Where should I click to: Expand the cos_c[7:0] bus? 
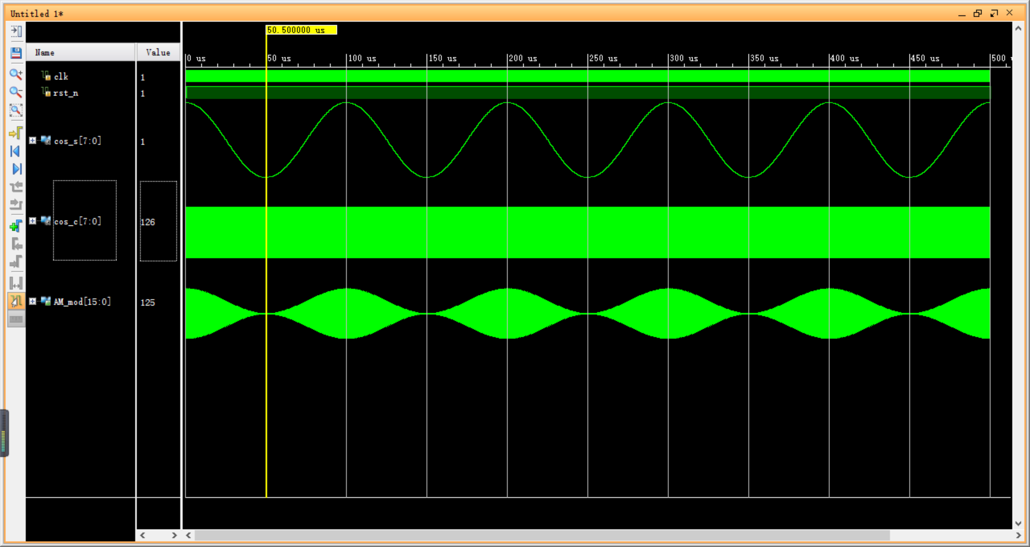[x=33, y=221]
